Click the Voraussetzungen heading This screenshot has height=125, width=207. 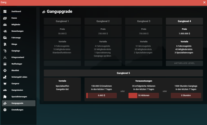(144, 81)
